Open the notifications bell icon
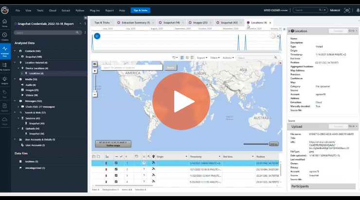 (x=358, y=10)
